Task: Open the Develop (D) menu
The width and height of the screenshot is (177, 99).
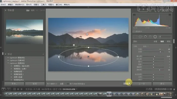Action: (20, 5)
